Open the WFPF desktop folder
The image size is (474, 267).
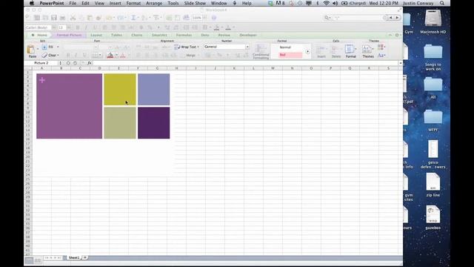pos(433,117)
